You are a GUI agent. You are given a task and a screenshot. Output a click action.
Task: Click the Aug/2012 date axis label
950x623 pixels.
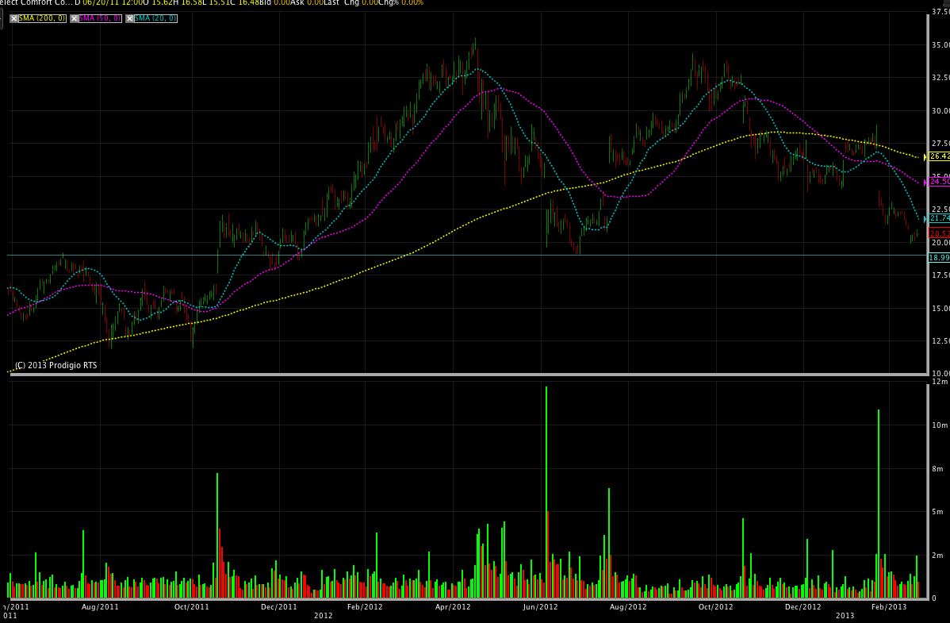click(x=628, y=606)
